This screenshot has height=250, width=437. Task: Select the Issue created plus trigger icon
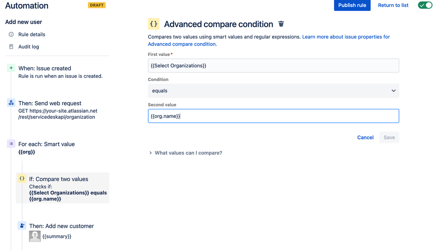click(11, 68)
